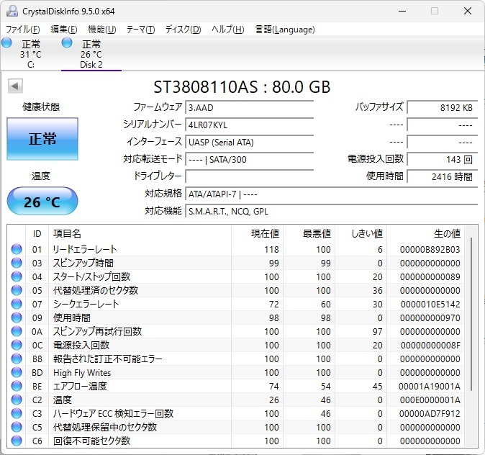Image resolution: width=485 pixels, height=455 pixels.
Task: Click status orb for attribute 01 リードエラーレート
Action: (17, 249)
